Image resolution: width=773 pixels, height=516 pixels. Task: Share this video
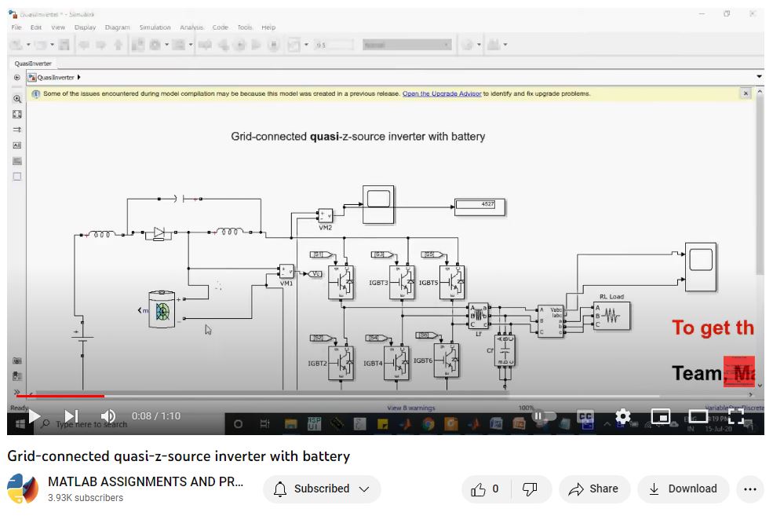click(593, 489)
